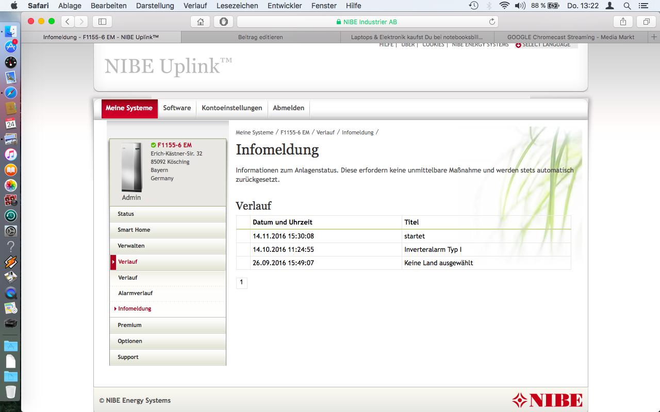Click the F1155-6 EM system name link
Image resolution: width=660 pixels, height=412 pixels.
tap(174, 145)
